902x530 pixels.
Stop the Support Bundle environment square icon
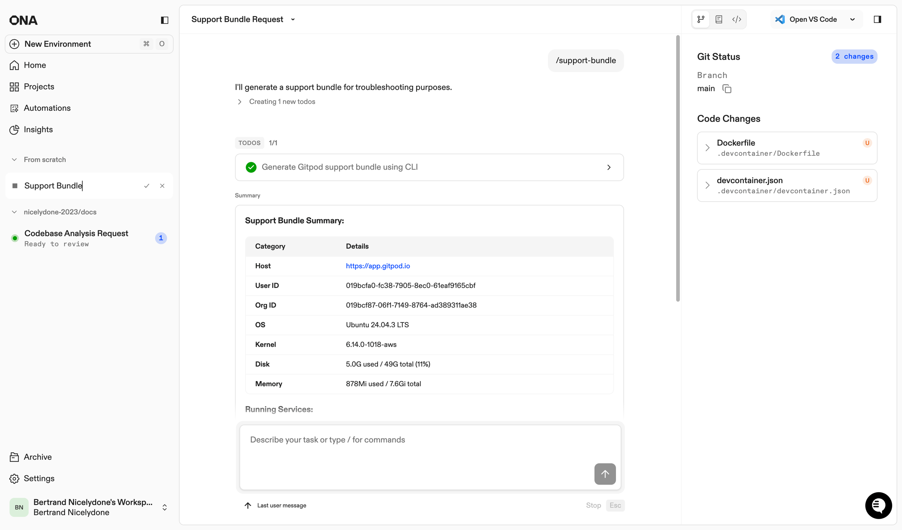pyautogui.click(x=15, y=186)
